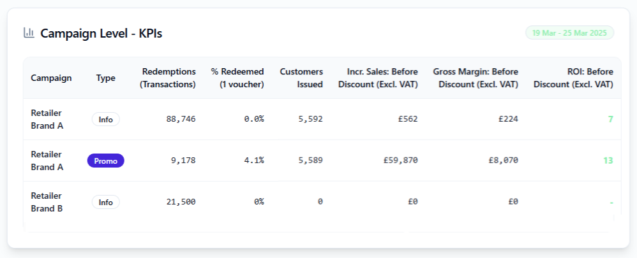
Task: Click the Gross Margin: Before Discount header
Action: [476, 78]
